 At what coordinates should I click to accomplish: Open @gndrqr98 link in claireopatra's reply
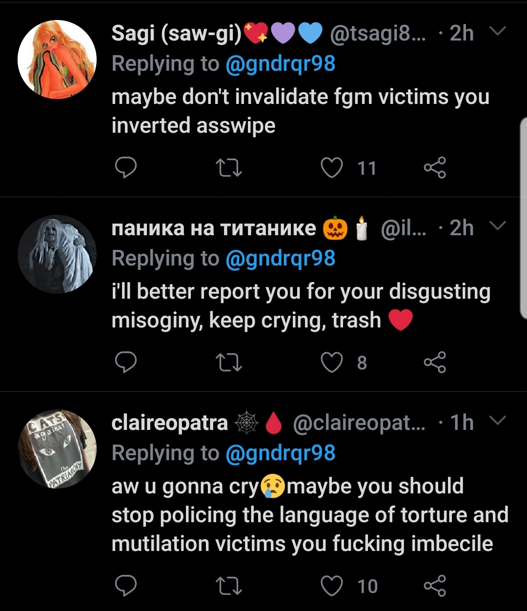(x=281, y=453)
